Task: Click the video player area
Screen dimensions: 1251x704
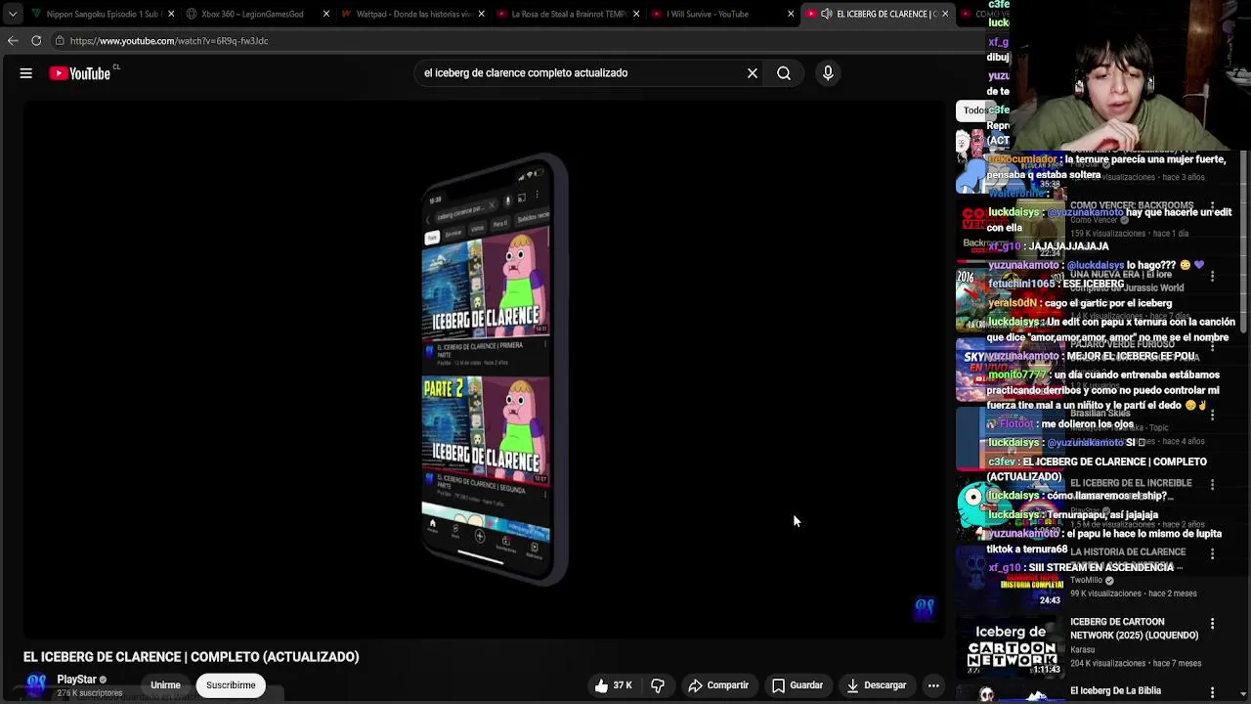Action: [484, 370]
